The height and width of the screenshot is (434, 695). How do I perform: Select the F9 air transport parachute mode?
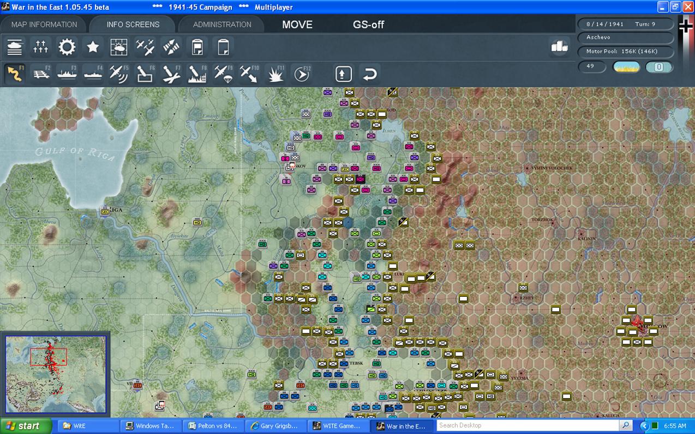point(223,74)
